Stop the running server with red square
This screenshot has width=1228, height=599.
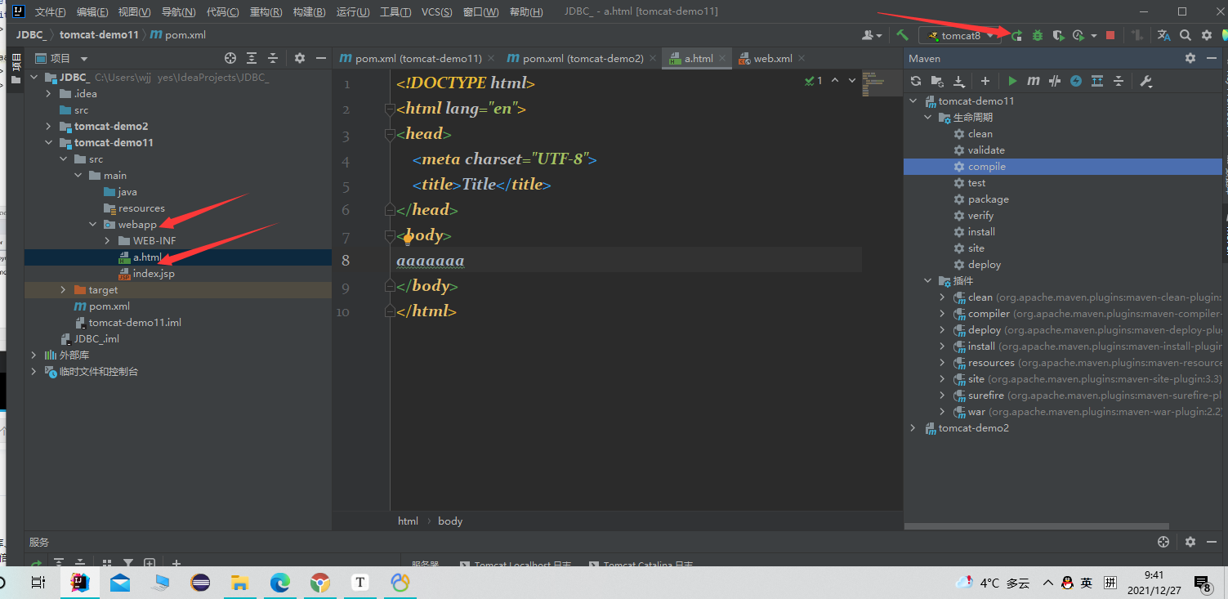click(x=1110, y=35)
